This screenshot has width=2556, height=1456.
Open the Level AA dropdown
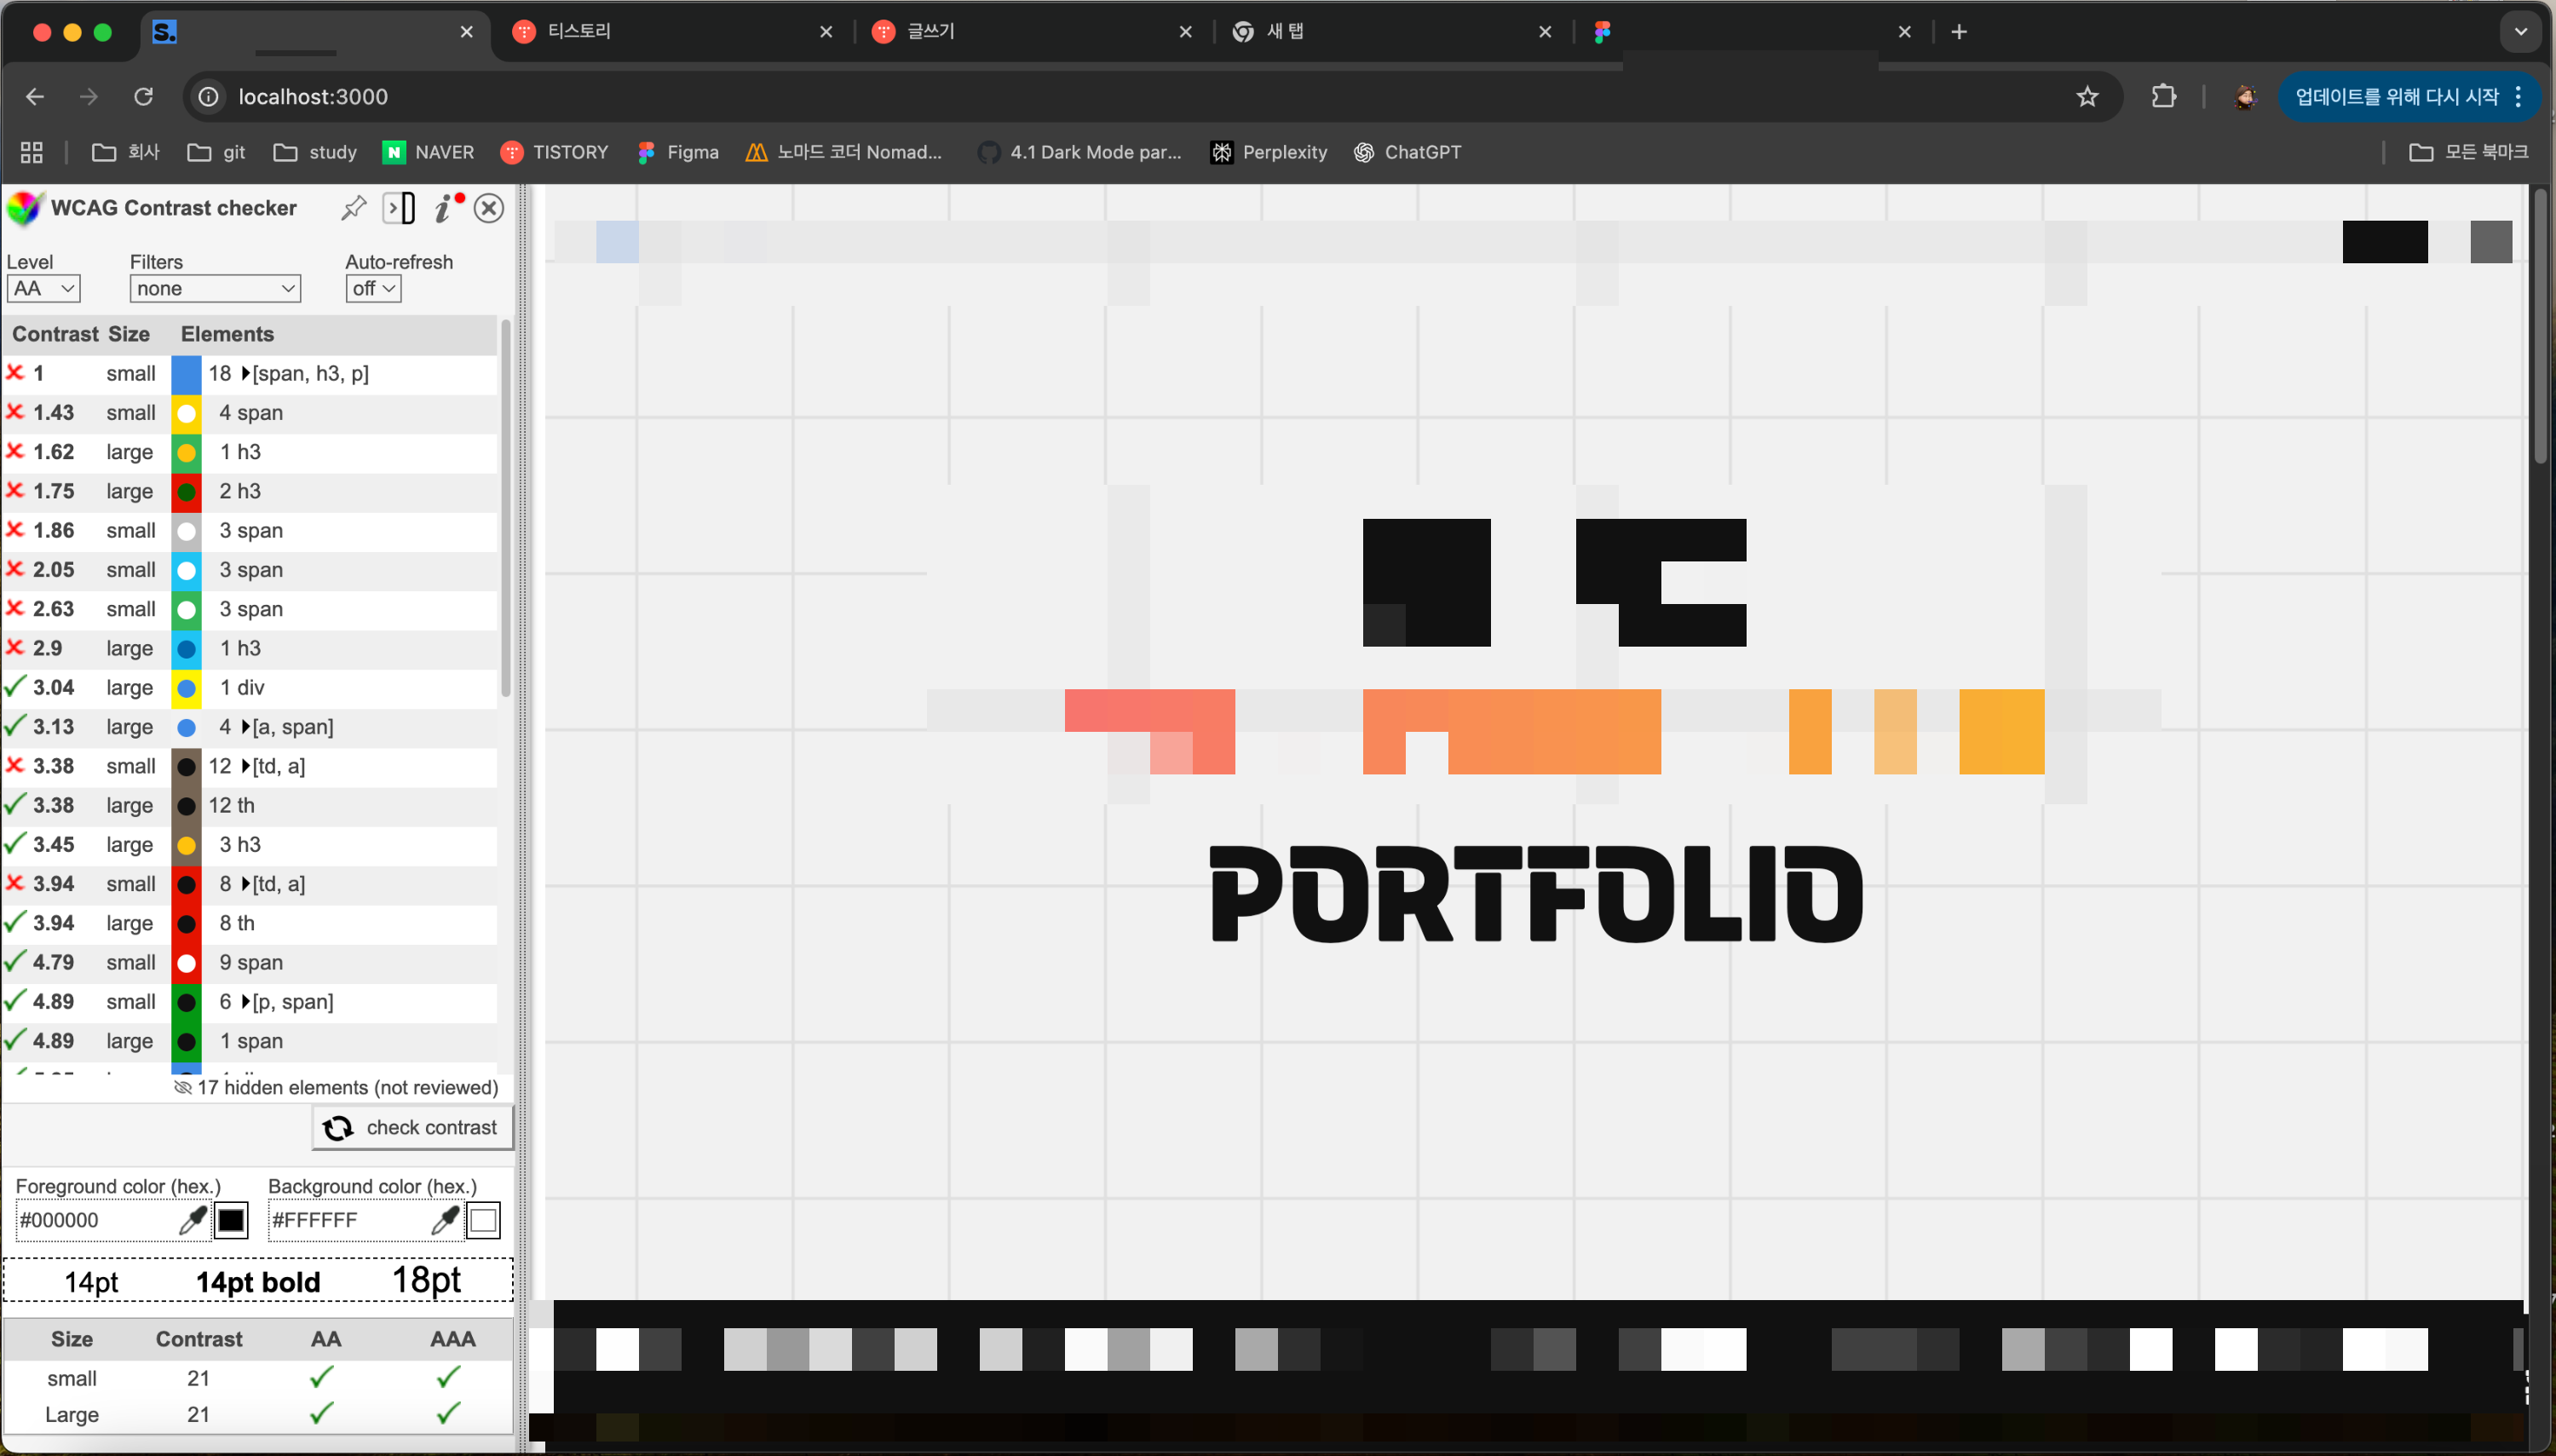pyautogui.click(x=43, y=289)
